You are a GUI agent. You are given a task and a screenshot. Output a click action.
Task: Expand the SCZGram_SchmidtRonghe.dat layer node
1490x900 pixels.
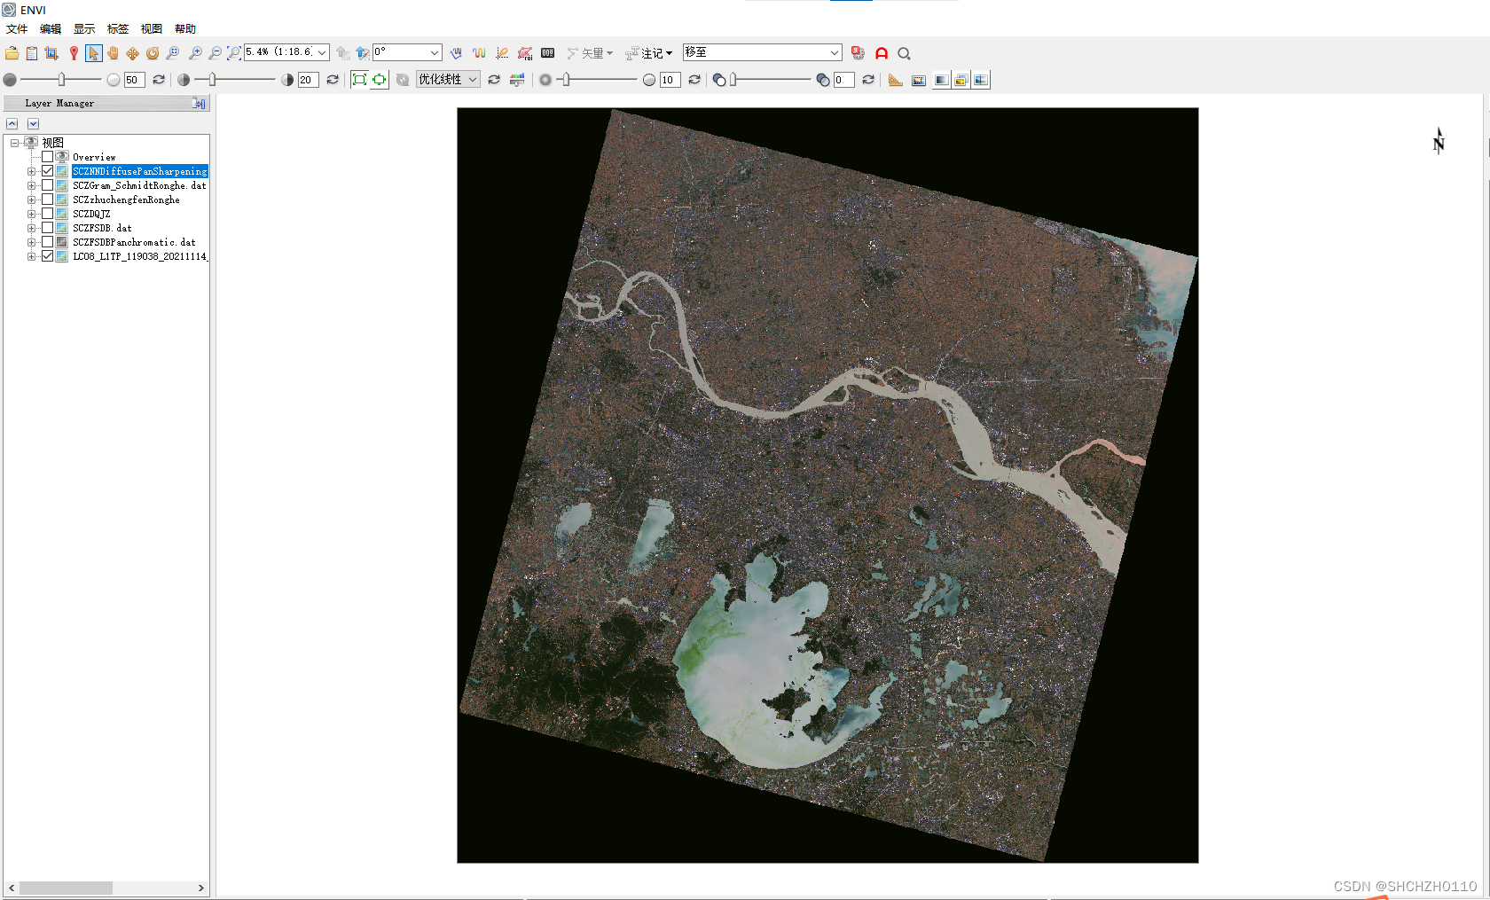click(31, 185)
